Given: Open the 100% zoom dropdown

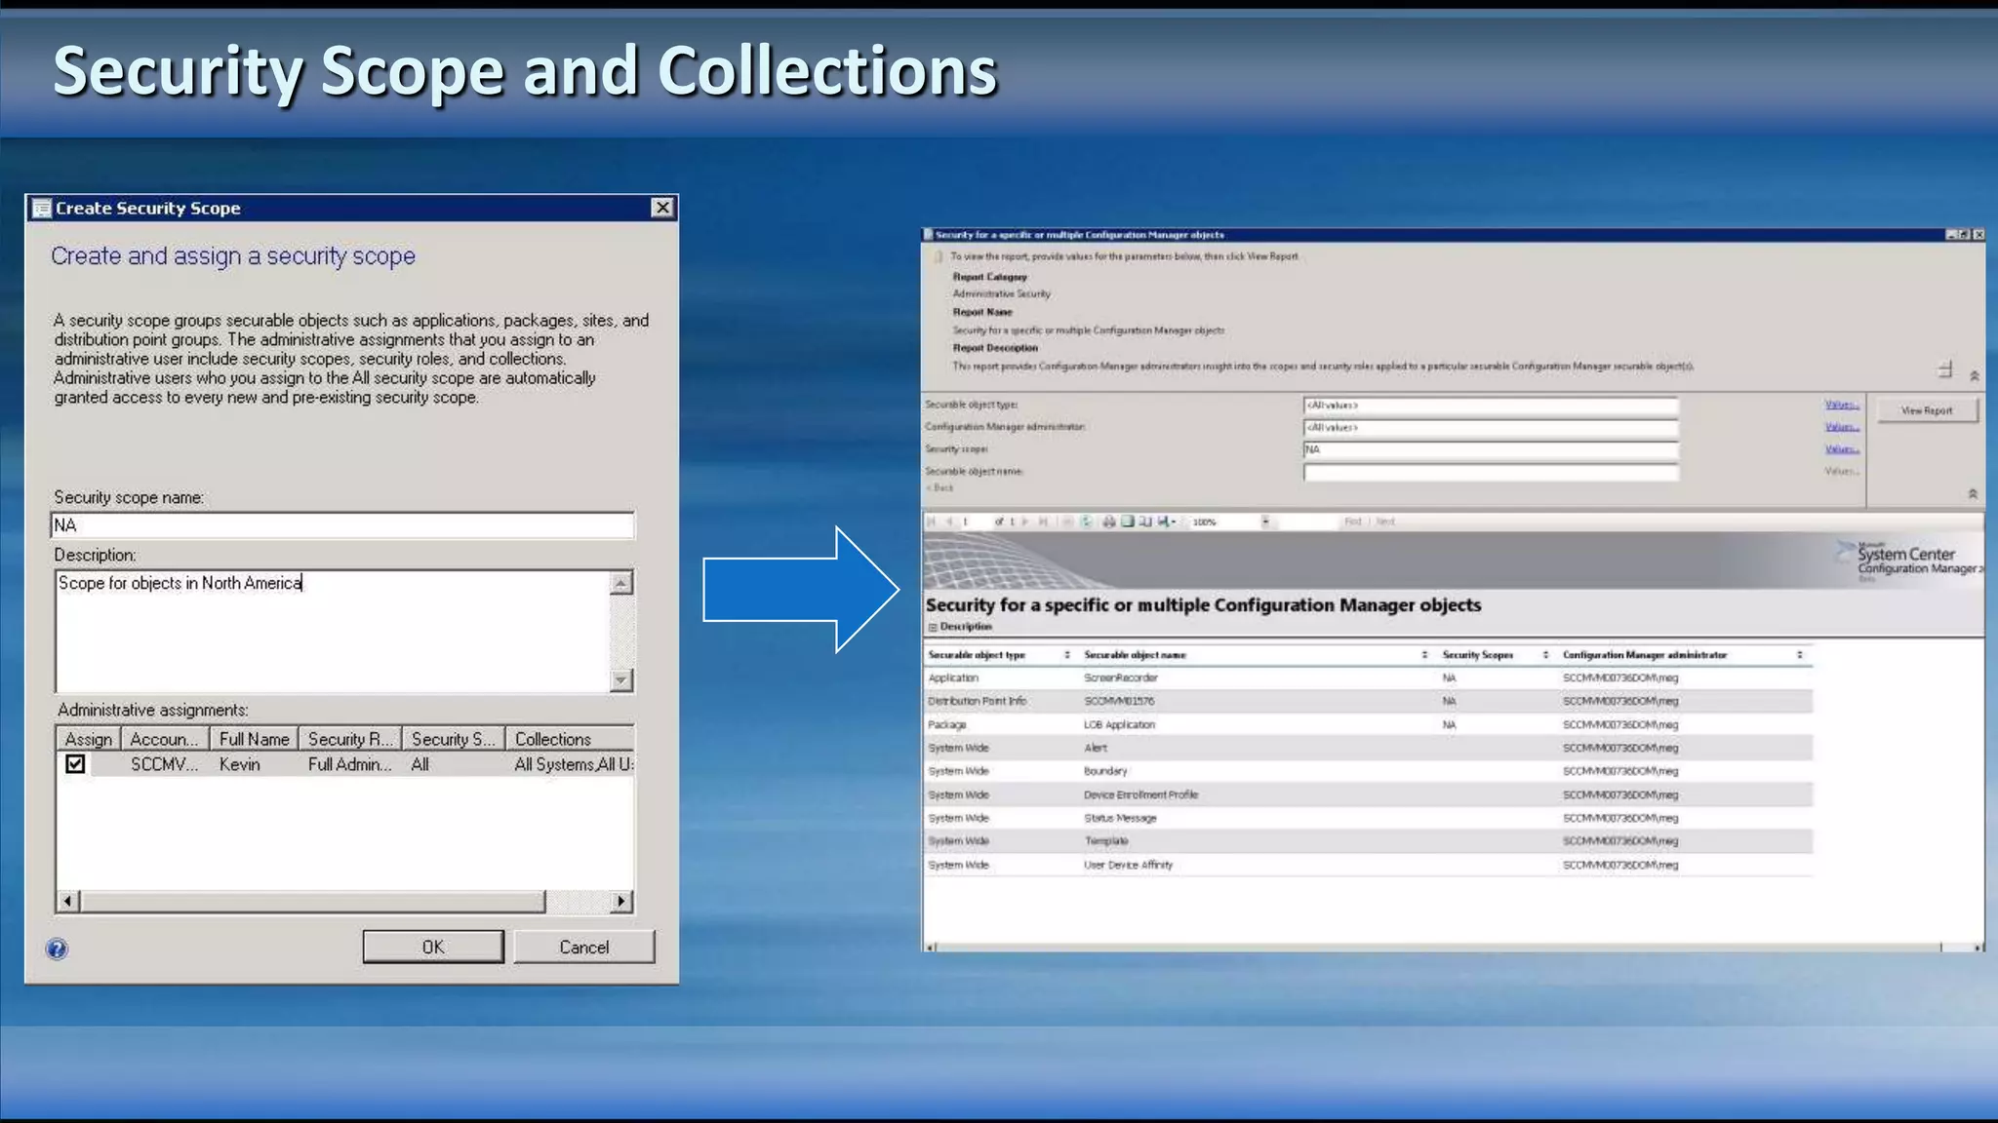Looking at the screenshot, I should pos(1265,522).
